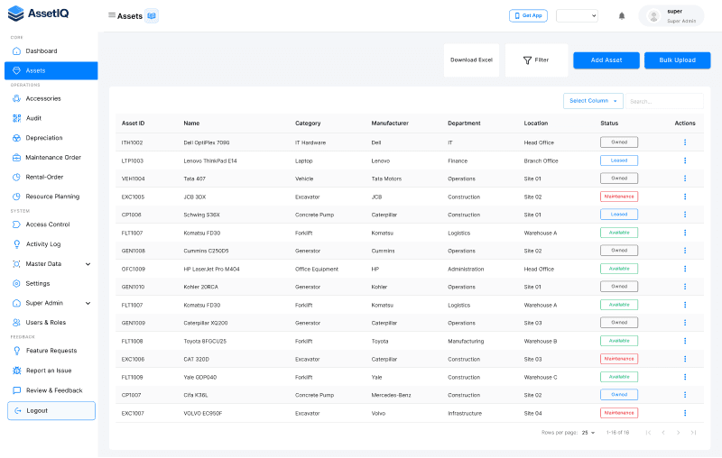Viewport: 722px width, 458px height.
Task: Click the Depreciation sidebar icon
Action: [x=16, y=138]
